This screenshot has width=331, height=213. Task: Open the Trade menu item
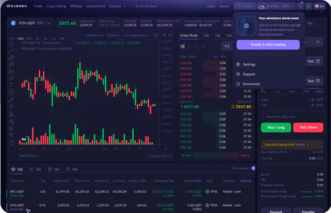point(38,6)
